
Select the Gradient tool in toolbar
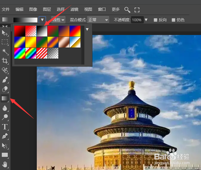(5, 98)
